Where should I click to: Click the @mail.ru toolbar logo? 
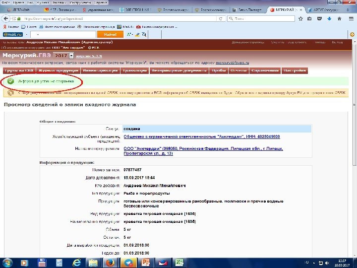13,34
